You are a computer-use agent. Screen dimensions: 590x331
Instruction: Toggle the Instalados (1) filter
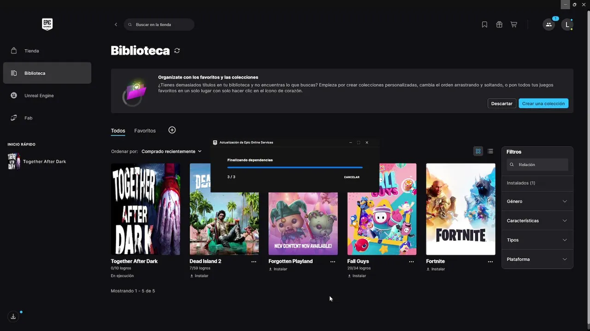pos(521,183)
